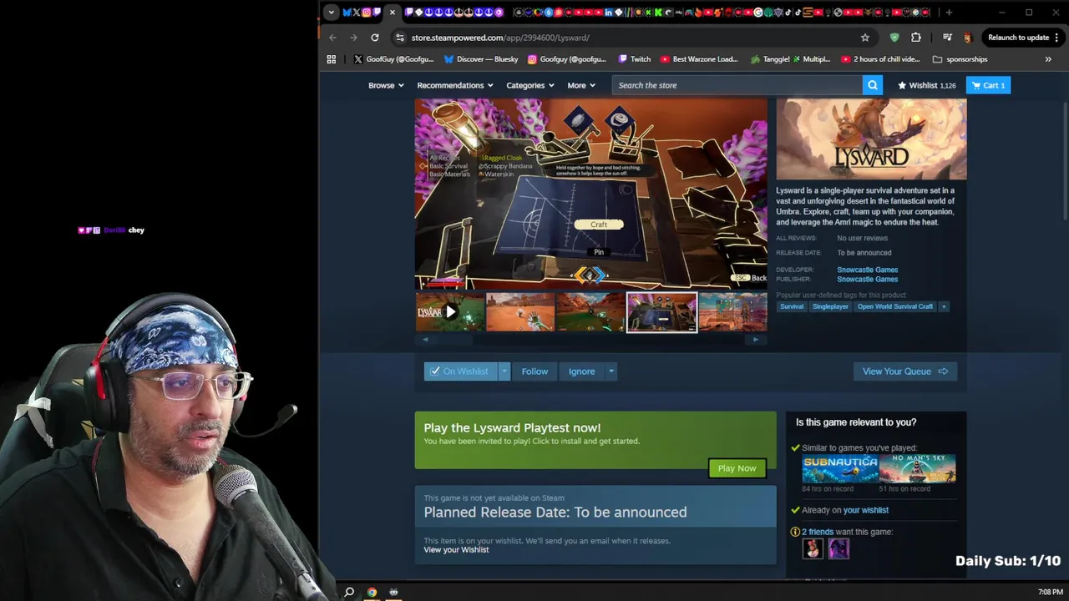Image resolution: width=1069 pixels, height=601 pixels.
Task: Open the Snowcastle Games publisher link
Action: (867, 279)
